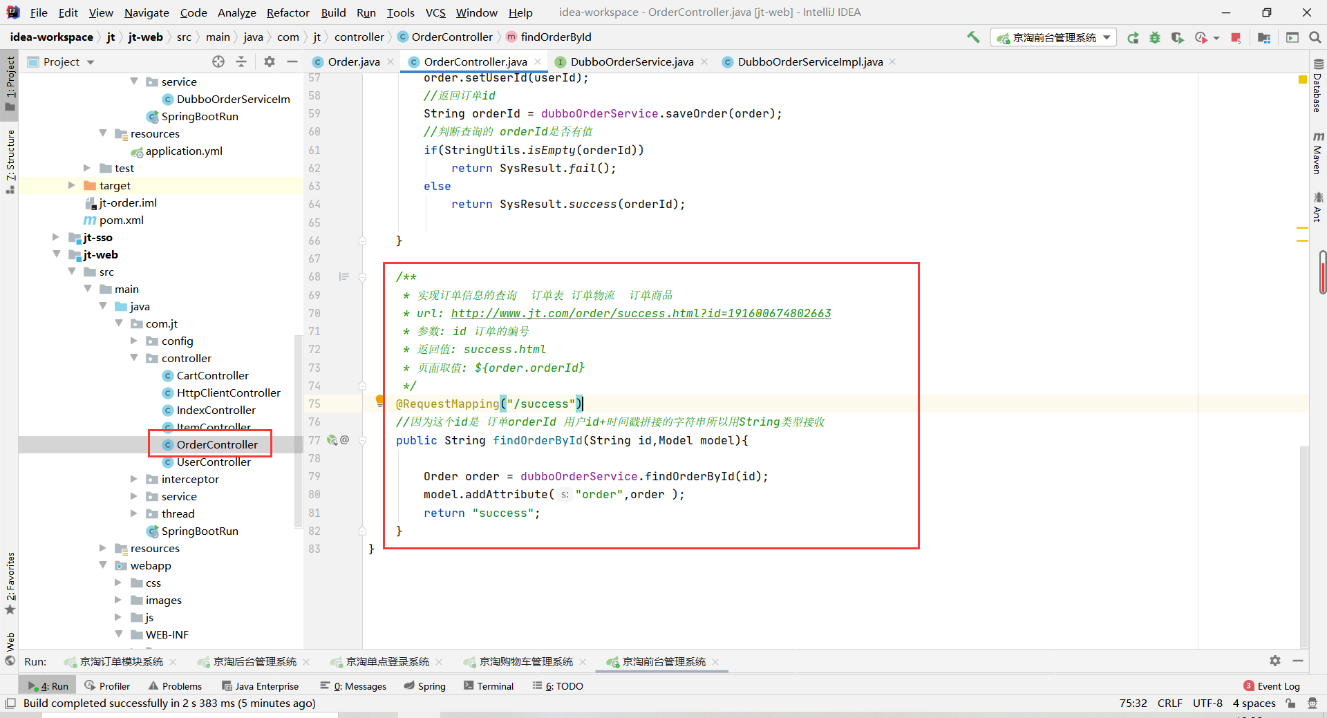Toggle the Web side panel
This screenshot has width=1327, height=718.
[x=10, y=648]
